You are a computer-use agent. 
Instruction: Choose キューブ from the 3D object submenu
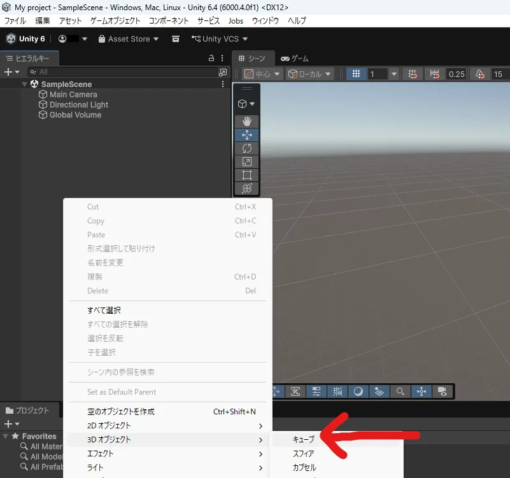304,440
